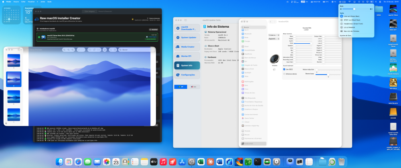This screenshot has width=401, height=168.
Task: Open the Visualizar menu
Action: click(31, 2)
